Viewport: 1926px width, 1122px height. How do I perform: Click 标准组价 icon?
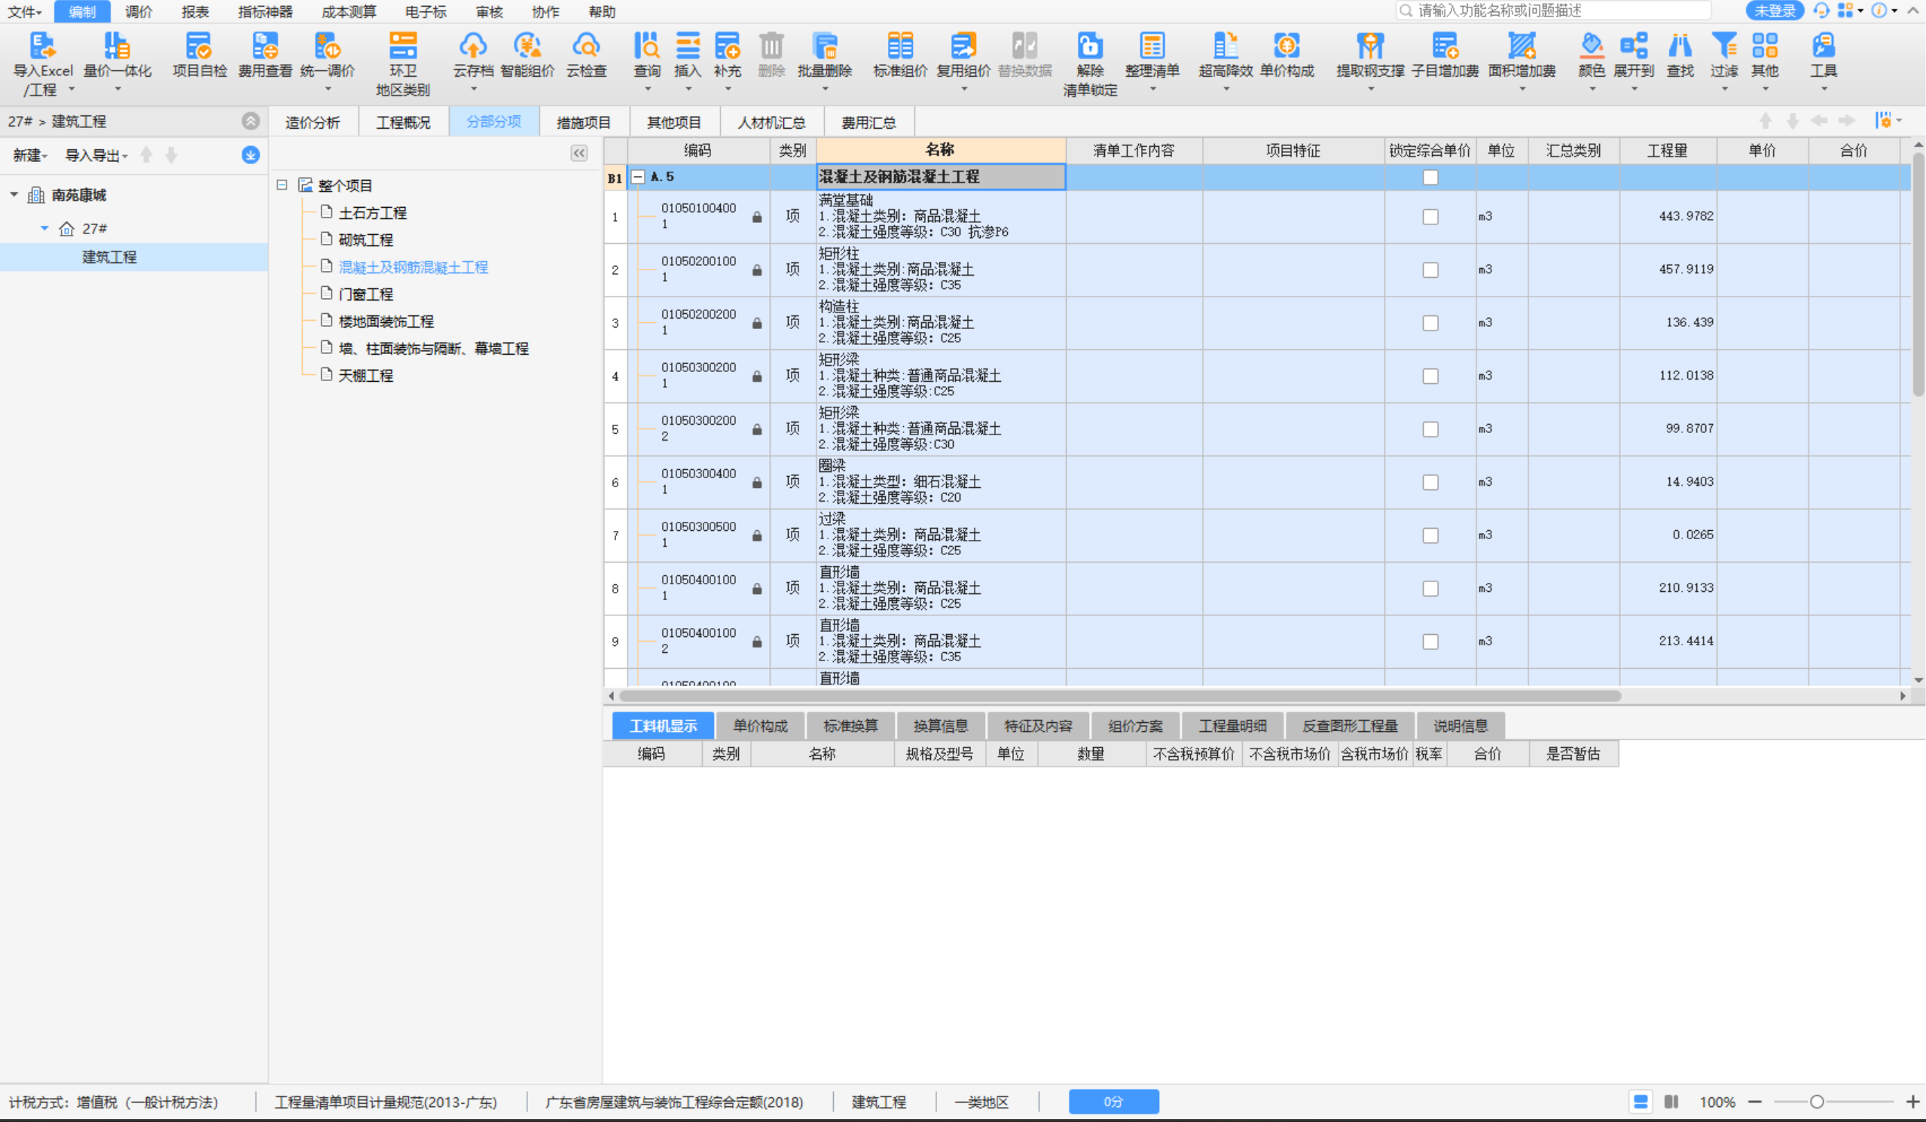tap(900, 55)
